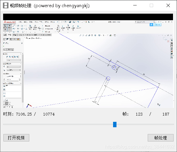The width and height of the screenshot is (177, 152).
Task: Click the 时刻 label
Action: pos(8,114)
